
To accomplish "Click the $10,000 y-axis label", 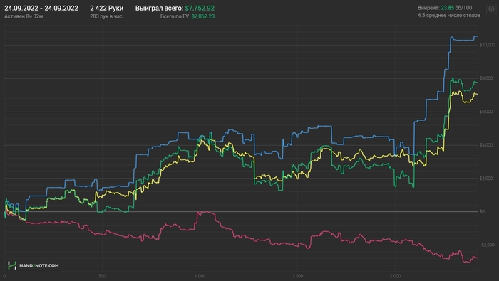I will pos(487,45).
